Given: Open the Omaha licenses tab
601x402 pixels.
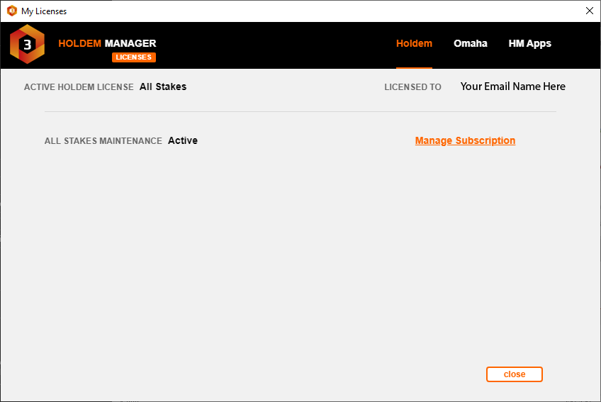Looking at the screenshot, I should click(x=471, y=43).
